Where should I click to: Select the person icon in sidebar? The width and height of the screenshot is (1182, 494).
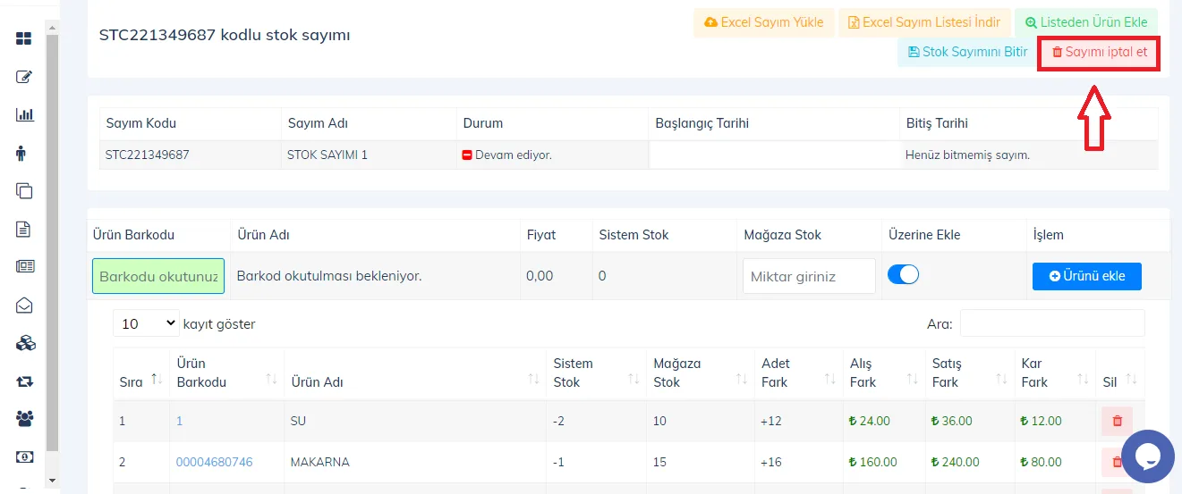pyautogui.click(x=21, y=153)
